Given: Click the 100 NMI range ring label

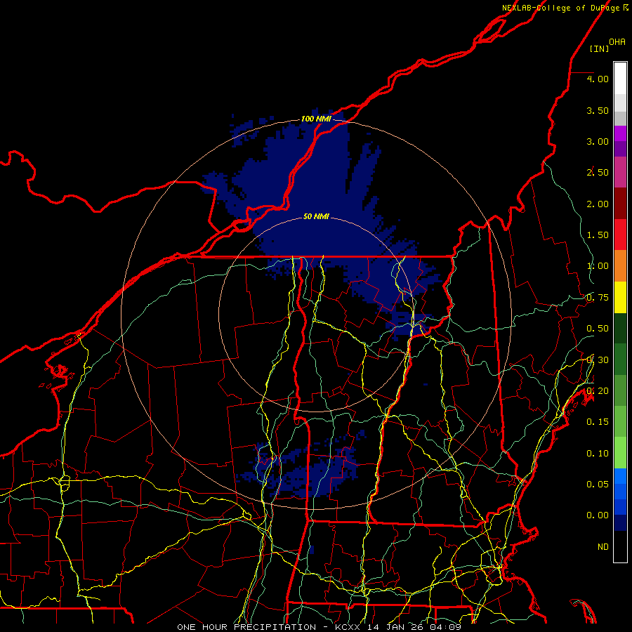Looking at the screenshot, I should pyautogui.click(x=316, y=119).
